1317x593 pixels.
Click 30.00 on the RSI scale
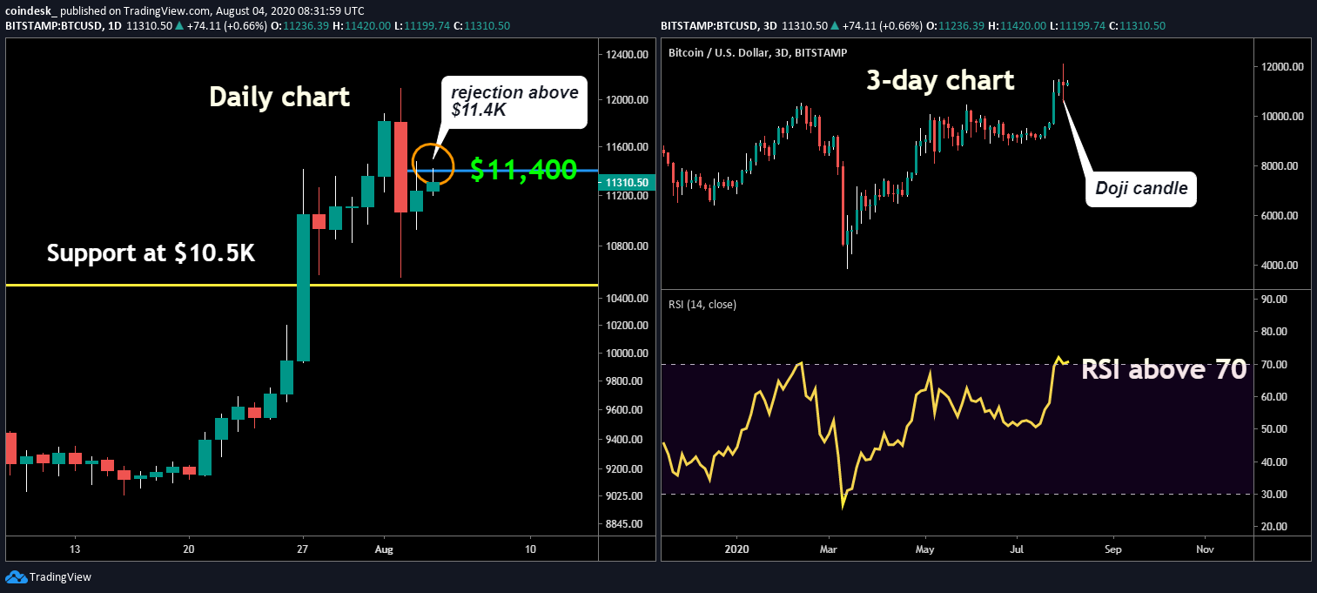[x=1273, y=494]
